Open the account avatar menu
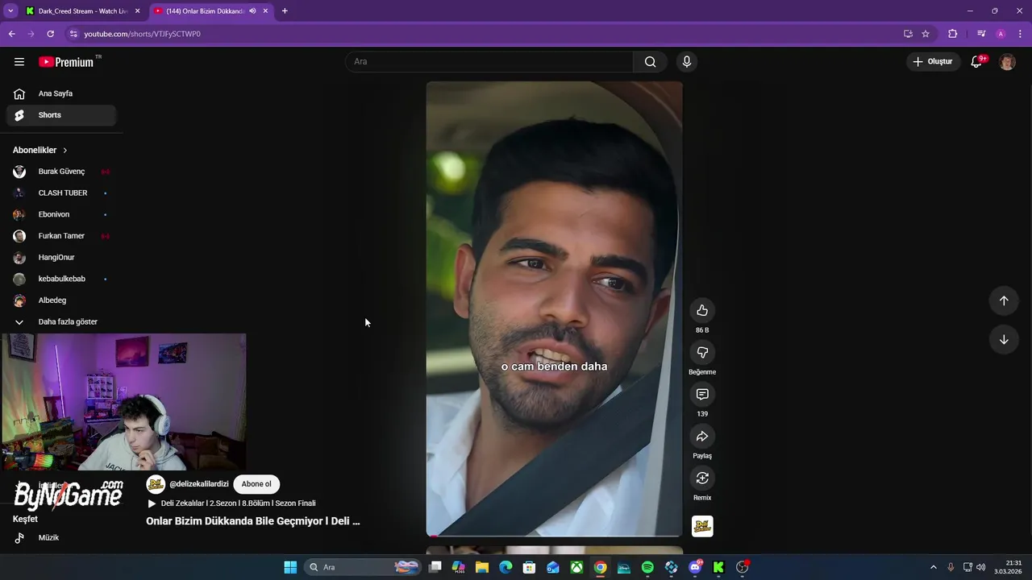This screenshot has width=1032, height=580. 1007,62
